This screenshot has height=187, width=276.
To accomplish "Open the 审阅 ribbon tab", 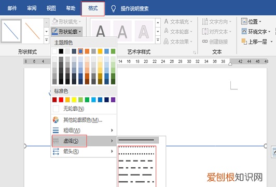I will point(32,8).
